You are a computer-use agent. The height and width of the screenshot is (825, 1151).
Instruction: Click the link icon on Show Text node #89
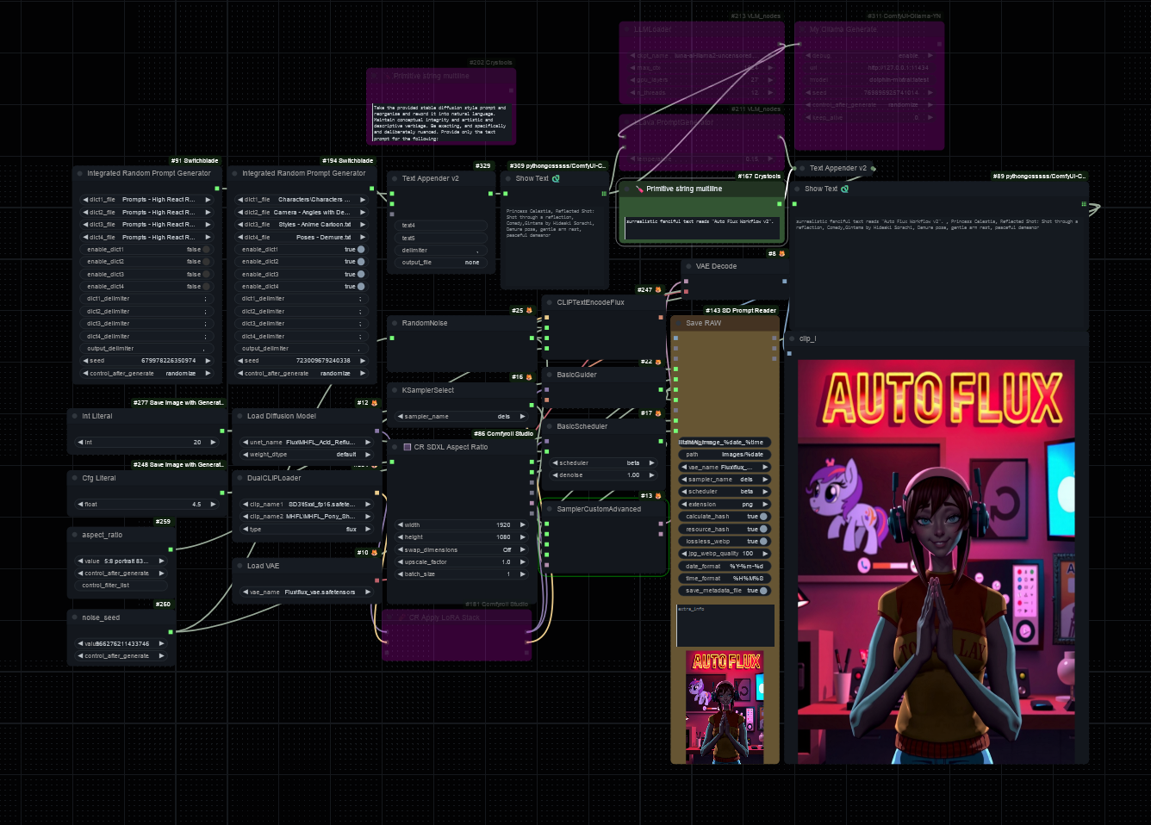844,189
